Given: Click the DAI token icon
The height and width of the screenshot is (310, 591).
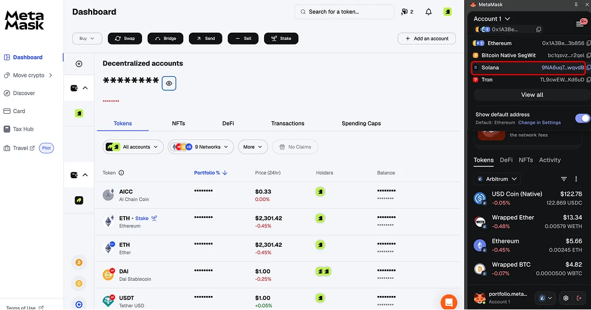Looking at the screenshot, I should pyautogui.click(x=109, y=274).
